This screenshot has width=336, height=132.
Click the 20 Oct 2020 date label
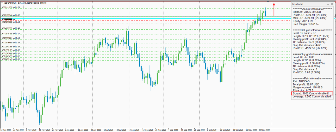coord(225,129)
